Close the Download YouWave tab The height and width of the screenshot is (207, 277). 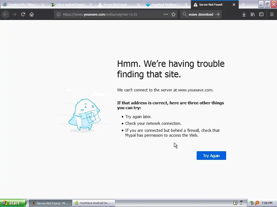click(186, 5)
